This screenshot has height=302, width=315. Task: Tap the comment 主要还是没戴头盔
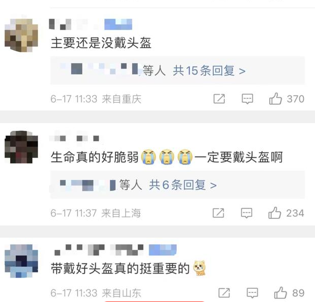click(x=101, y=43)
